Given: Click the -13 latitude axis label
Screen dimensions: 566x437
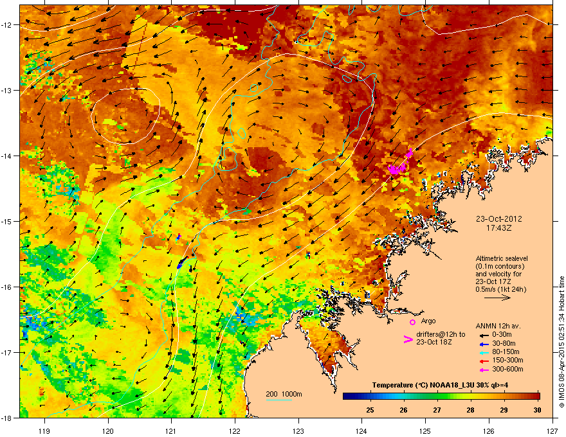Looking at the screenshot, I should pos(7,91).
